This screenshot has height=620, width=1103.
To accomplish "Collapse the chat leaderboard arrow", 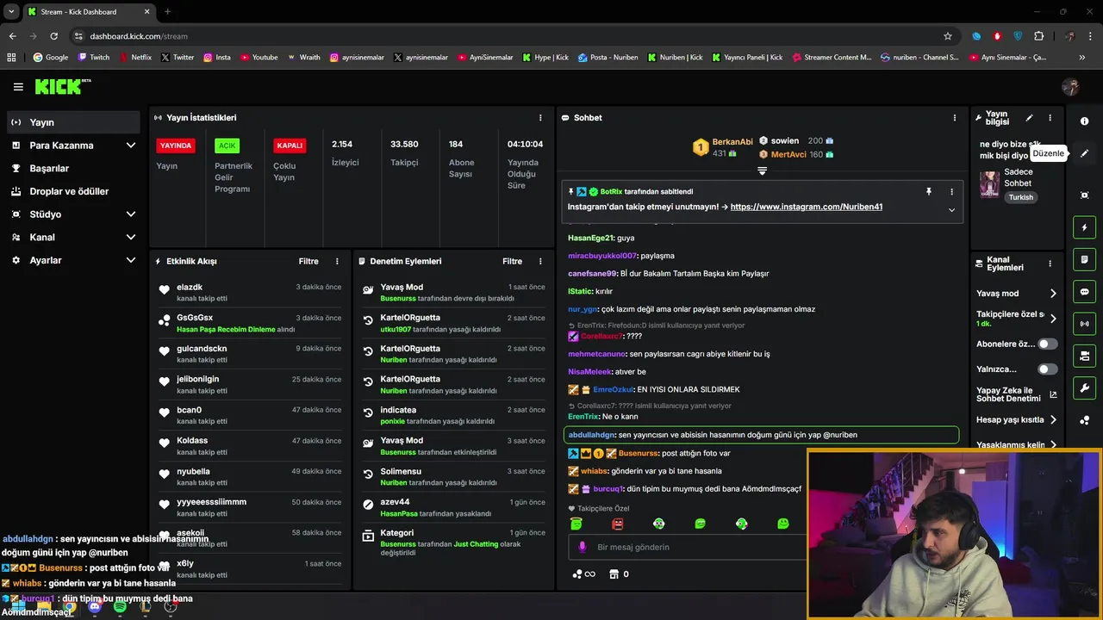I will [x=762, y=171].
